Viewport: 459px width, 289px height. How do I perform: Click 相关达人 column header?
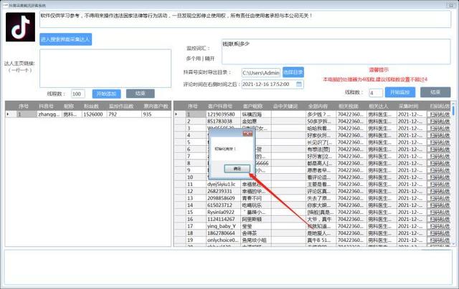click(x=379, y=106)
